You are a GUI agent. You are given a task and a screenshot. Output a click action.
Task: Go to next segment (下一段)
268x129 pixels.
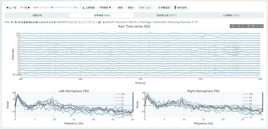(x=25, y=7)
